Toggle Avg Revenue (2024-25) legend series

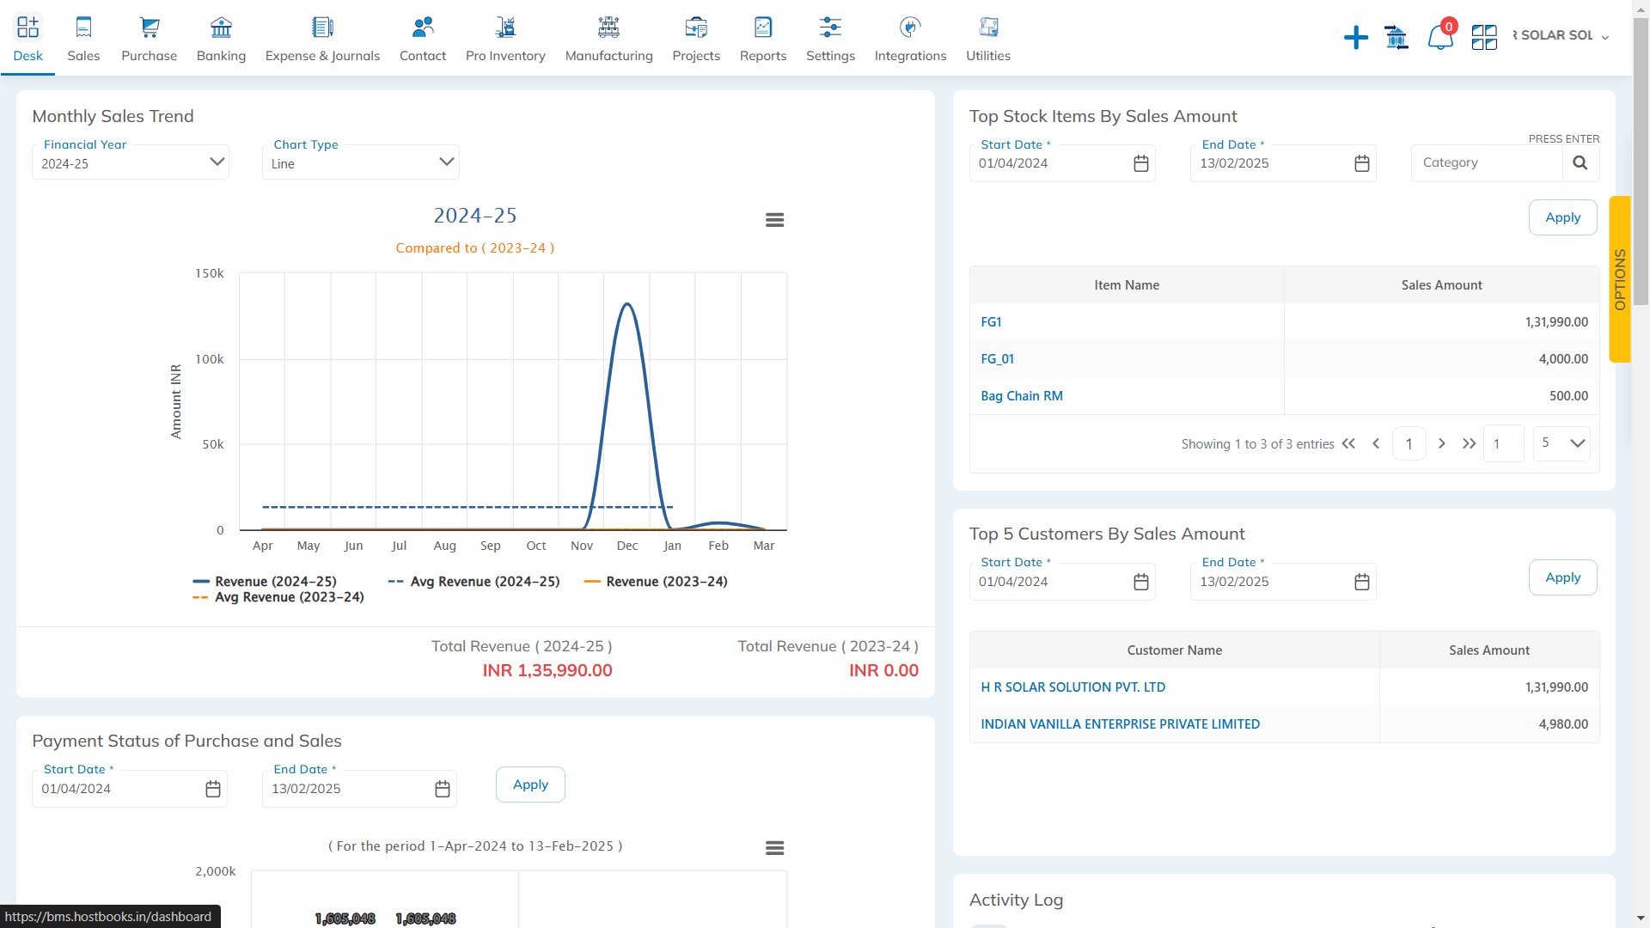pos(474,582)
